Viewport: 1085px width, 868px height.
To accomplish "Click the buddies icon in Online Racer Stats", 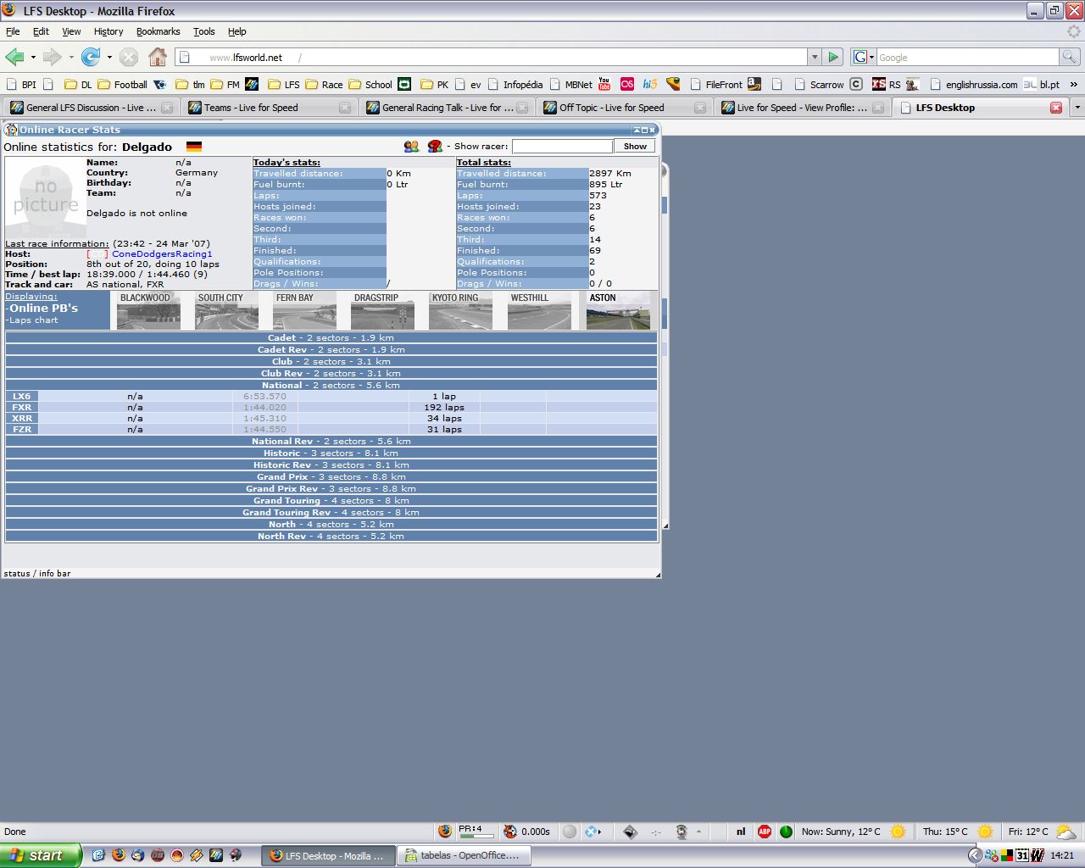I will [x=412, y=147].
